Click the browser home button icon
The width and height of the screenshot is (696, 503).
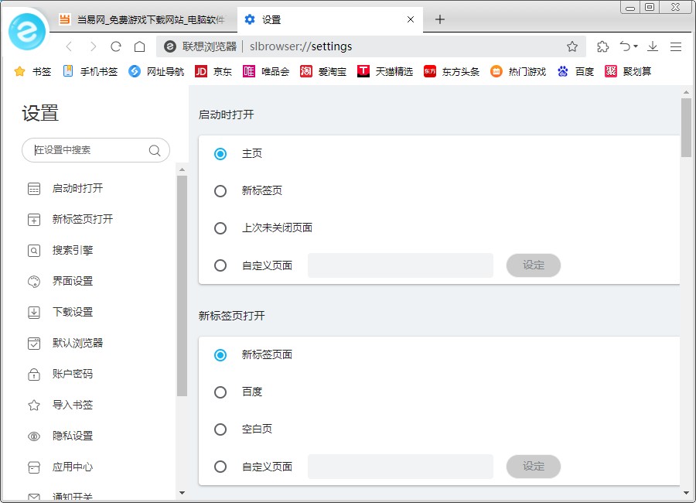click(x=139, y=46)
